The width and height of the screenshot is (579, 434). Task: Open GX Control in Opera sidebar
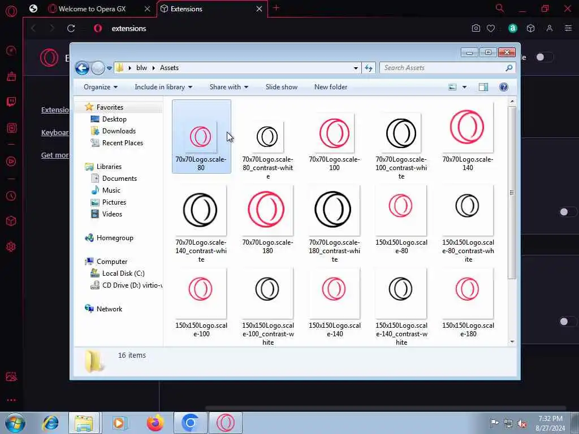pyautogui.click(x=11, y=50)
